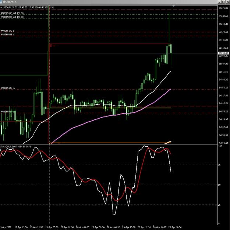The width and height of the screenshot is (230, 230).
Task: Click the R1 pivot level label
Action: tap(52, 46)
